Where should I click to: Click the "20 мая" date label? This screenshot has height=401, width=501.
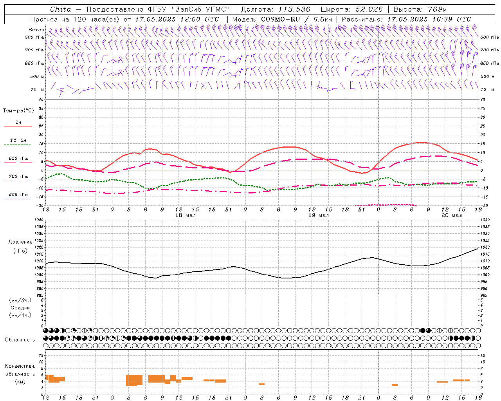click(x=452, y=215)
